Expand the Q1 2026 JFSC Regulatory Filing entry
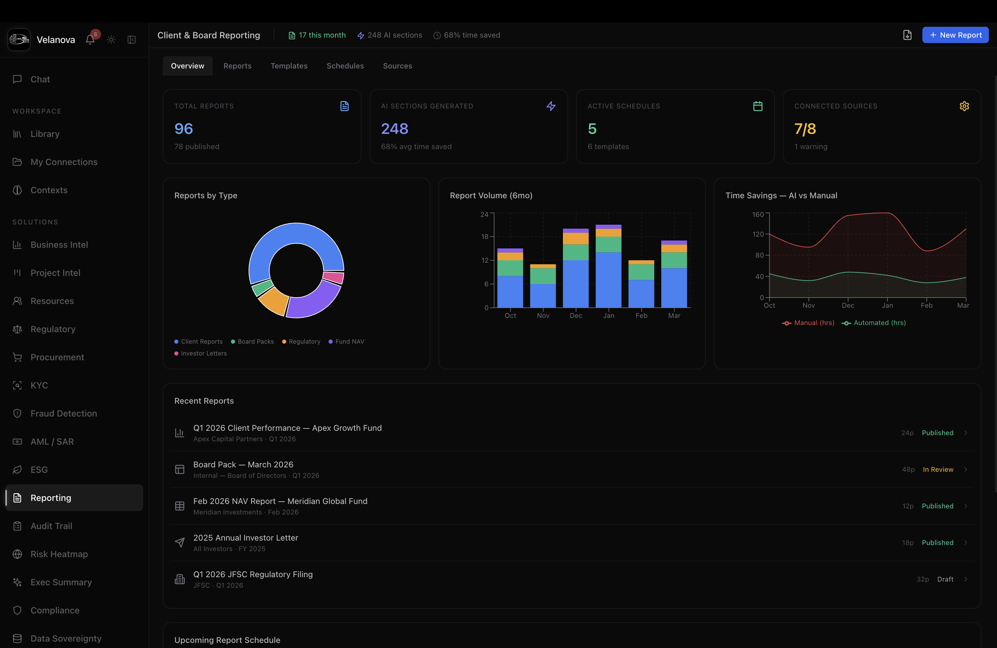 click(x=965, y=579)
